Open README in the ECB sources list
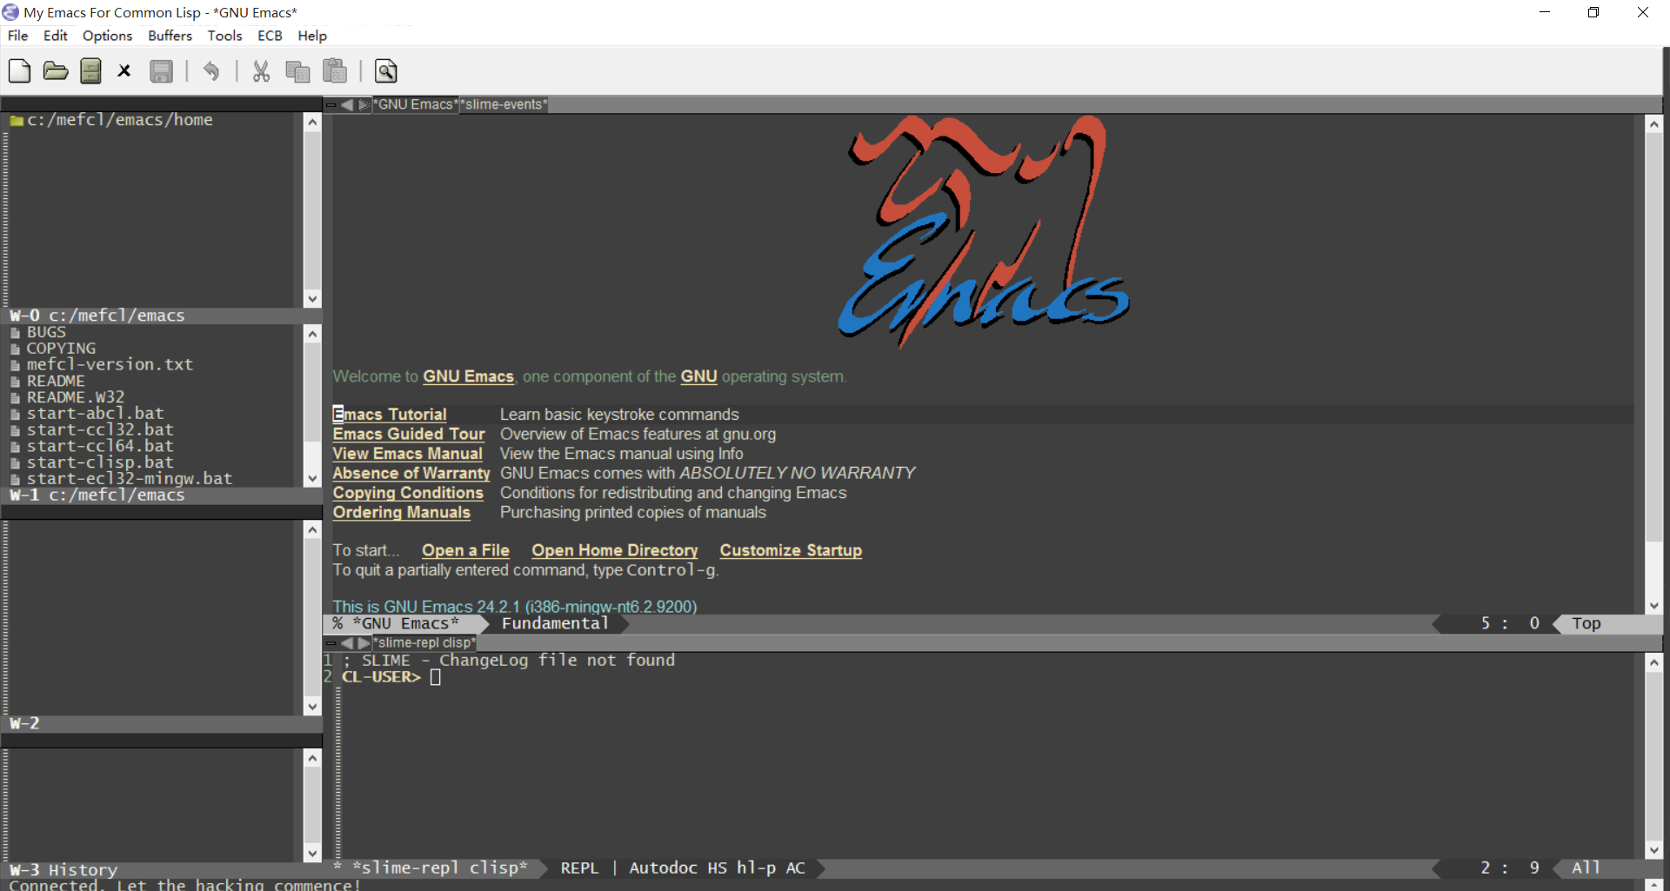 (x=56, y=382)
